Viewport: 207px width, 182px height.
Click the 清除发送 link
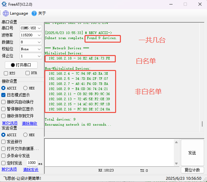coord(31,170)
